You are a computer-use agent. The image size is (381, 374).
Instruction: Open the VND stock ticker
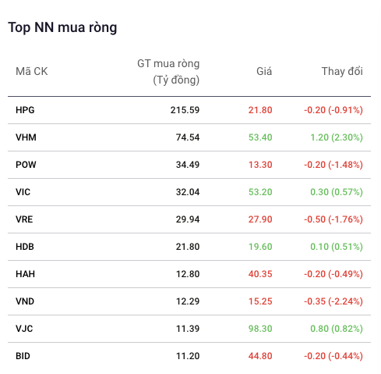(25, 301)
